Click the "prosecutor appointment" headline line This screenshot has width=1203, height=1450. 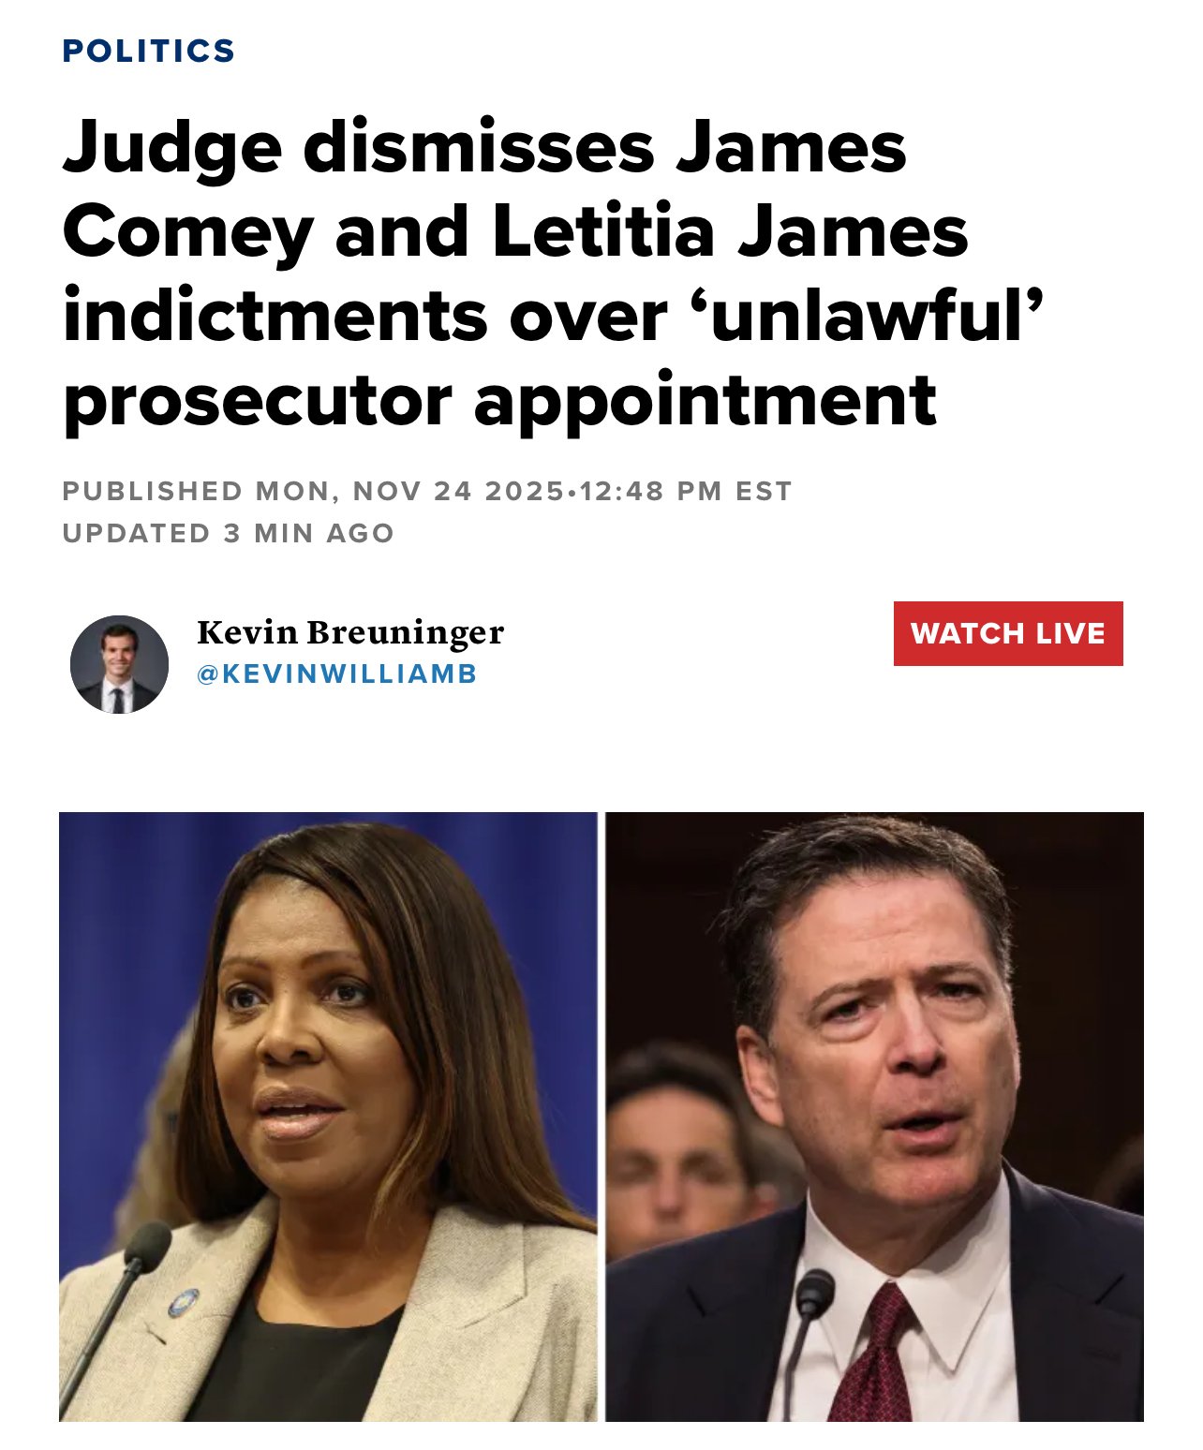pos(499,401)
